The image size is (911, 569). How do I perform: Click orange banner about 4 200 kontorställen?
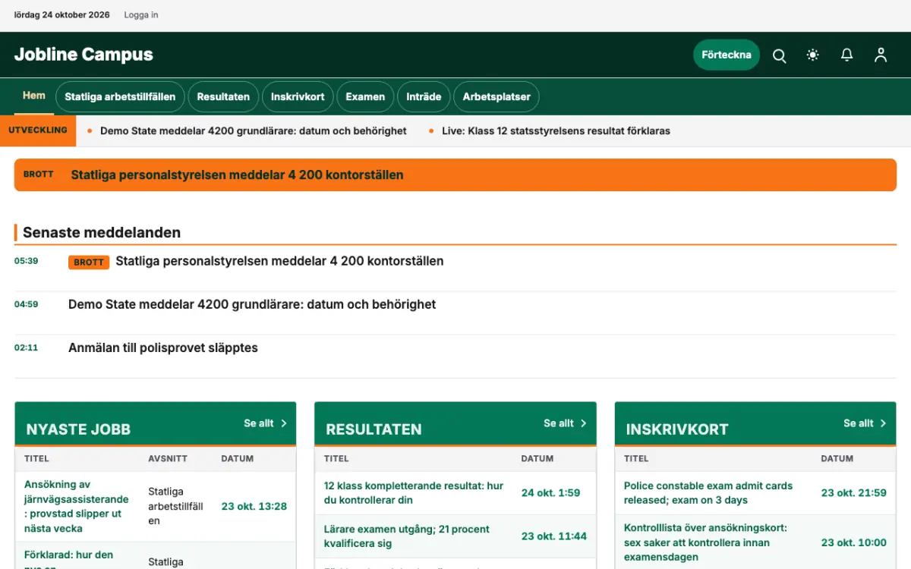tap(455, 174)
